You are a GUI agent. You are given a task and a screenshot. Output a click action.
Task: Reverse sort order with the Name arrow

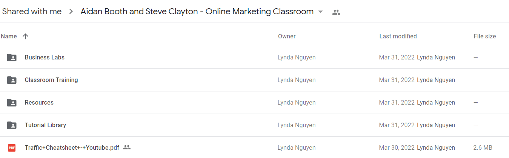pos(25,36)
